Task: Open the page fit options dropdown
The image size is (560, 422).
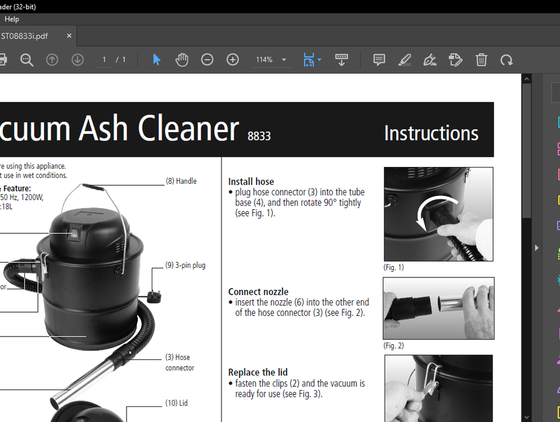Action: (x=319, y=60)
